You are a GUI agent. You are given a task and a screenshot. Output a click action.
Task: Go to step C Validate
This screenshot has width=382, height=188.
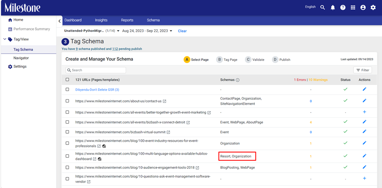pos(255,59)
